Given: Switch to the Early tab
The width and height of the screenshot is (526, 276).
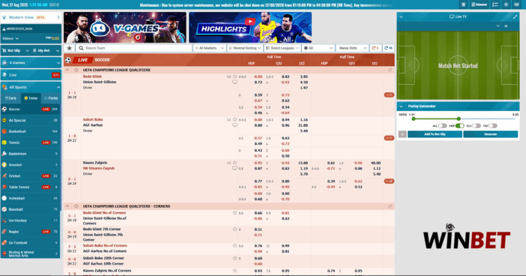Looking at the screenshot, I should pos(11,98).
